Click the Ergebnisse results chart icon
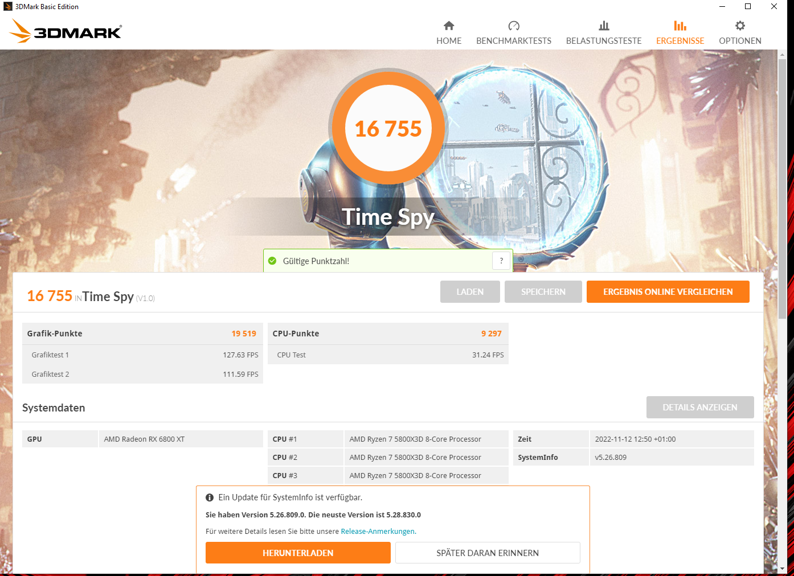 coord(680,26)
